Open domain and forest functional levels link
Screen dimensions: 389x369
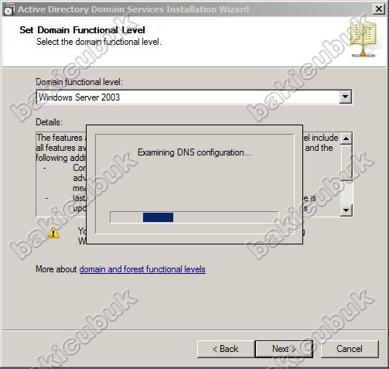click(x=142, y=269)
